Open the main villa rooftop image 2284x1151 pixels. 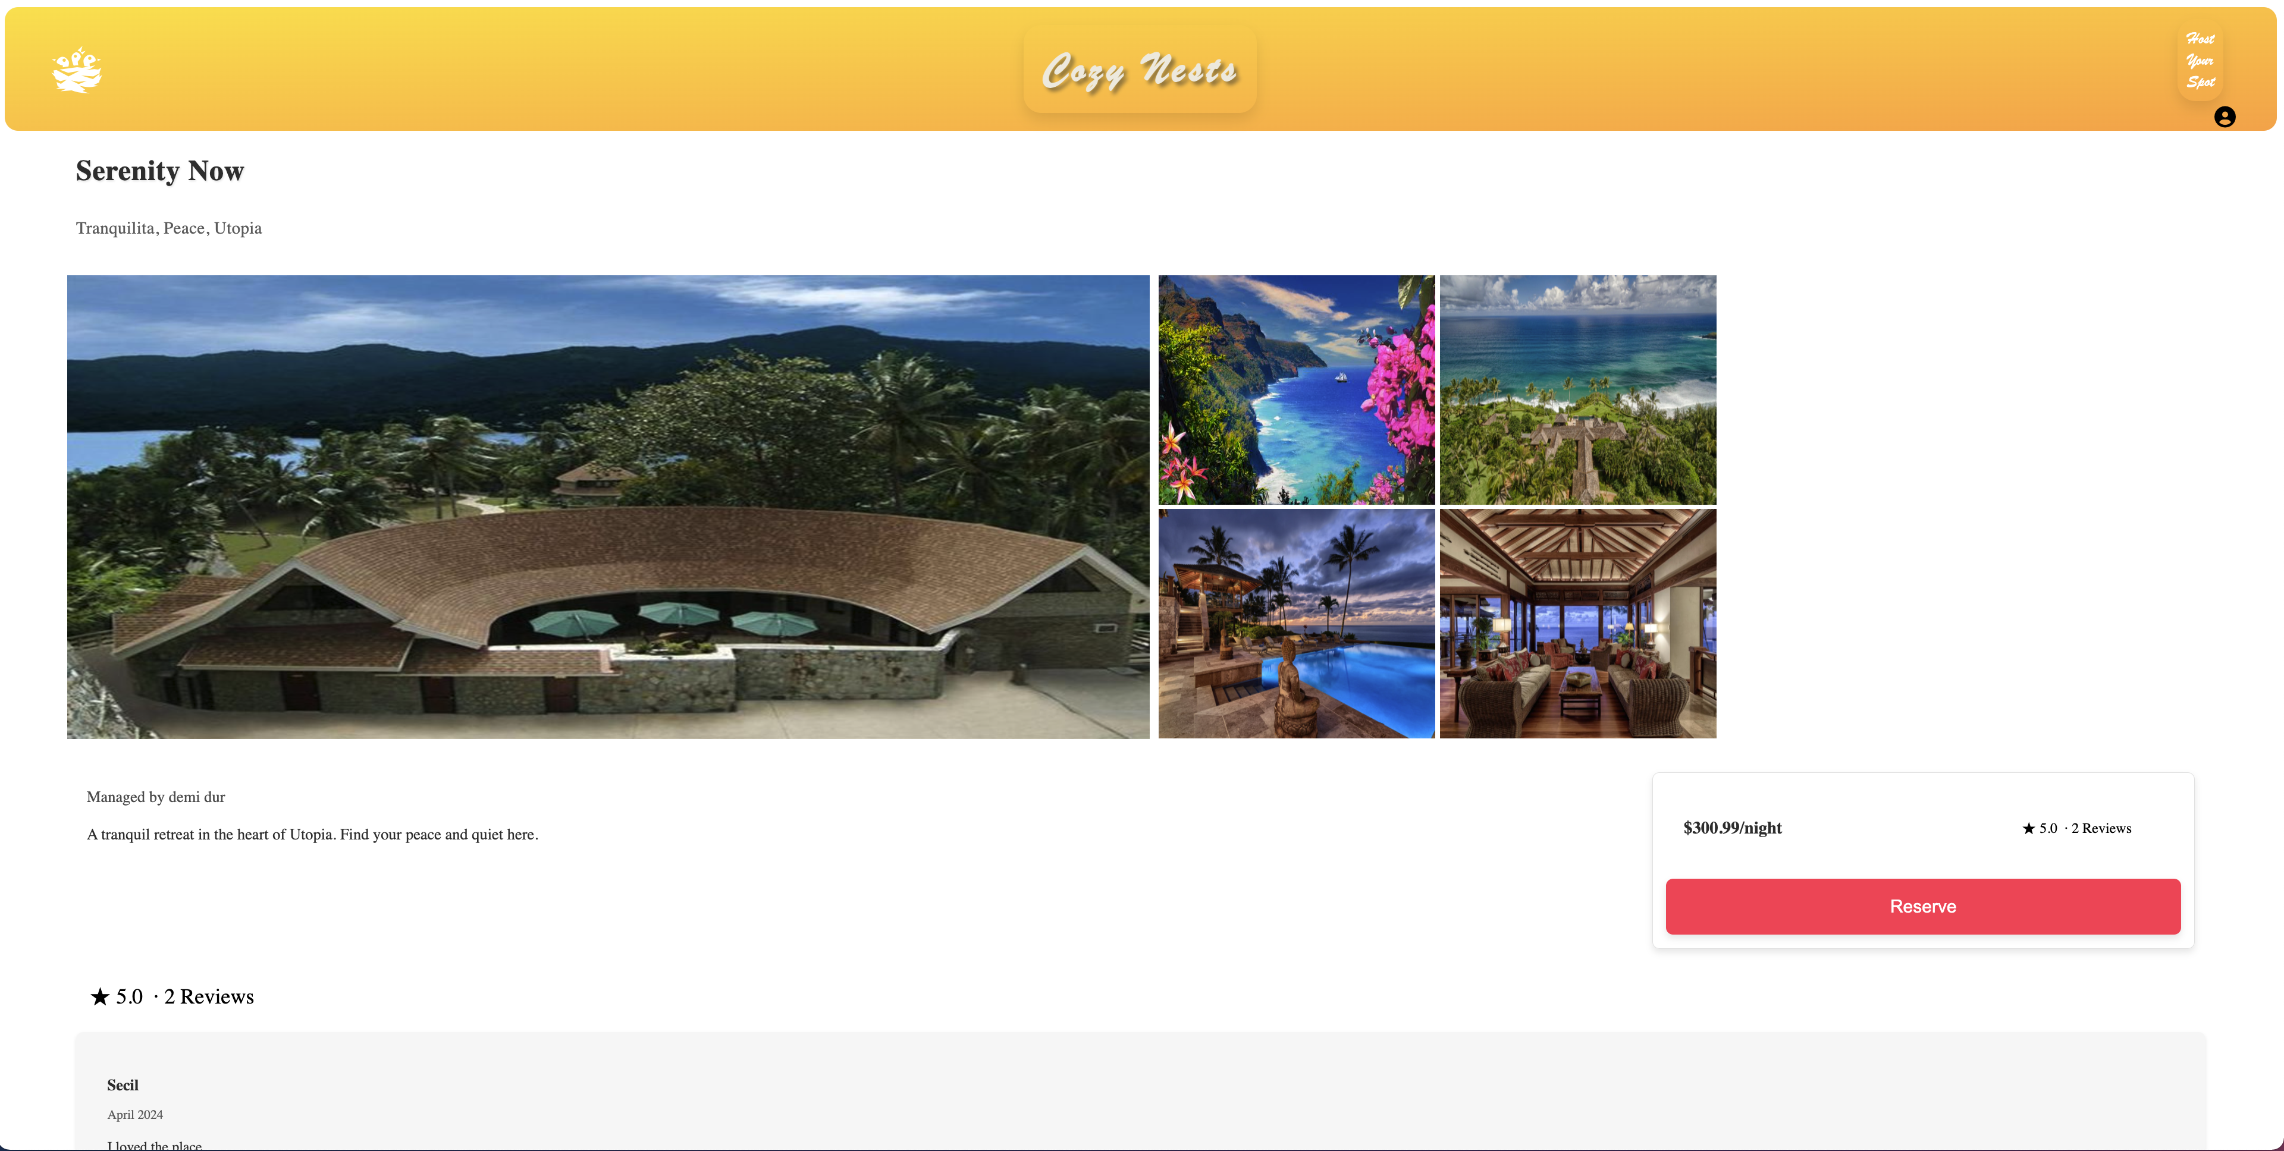(608, 507)
